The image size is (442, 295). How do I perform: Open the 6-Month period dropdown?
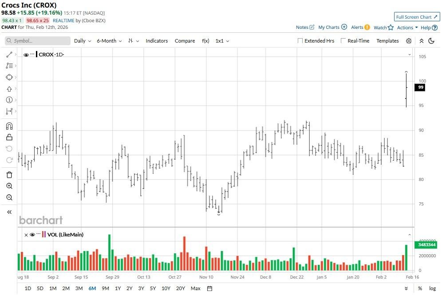coord(109,41)
